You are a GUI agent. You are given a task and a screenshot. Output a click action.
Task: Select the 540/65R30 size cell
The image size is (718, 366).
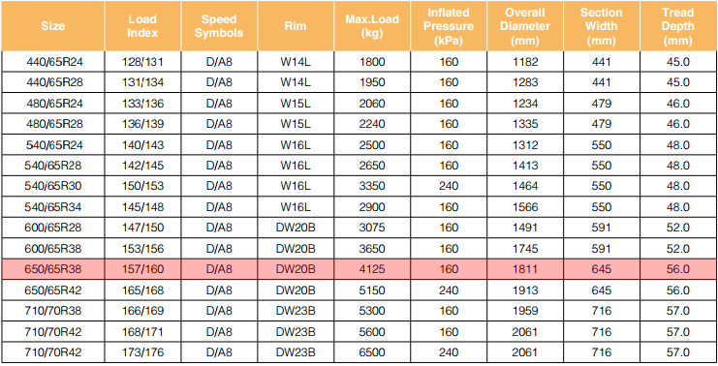[52, 186]
